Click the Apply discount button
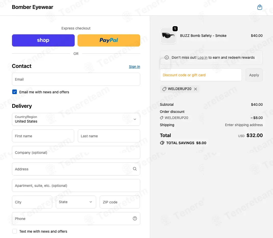 click(254, 75)
